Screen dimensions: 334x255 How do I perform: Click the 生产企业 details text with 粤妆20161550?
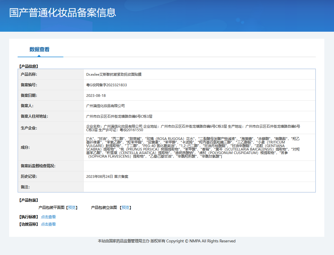coord(193,128)
